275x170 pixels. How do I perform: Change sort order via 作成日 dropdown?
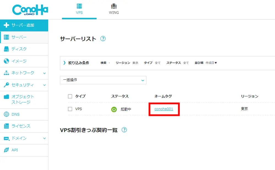[211, 63]
